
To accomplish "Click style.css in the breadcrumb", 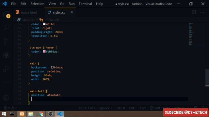I will [x=28, y=20].
